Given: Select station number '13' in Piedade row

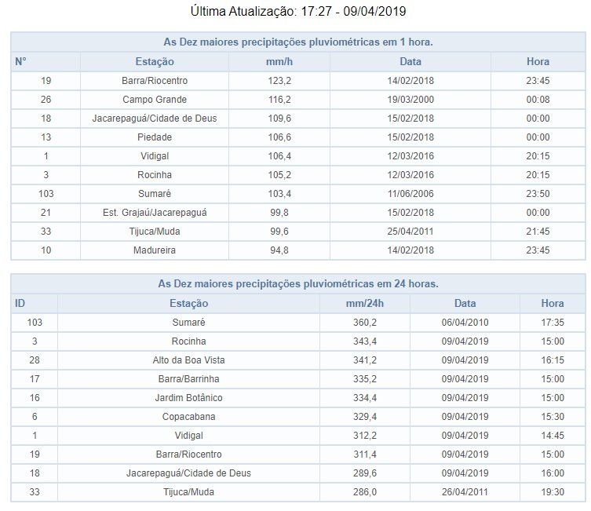Looking at the screenshot, I should (x=46, y=137).
